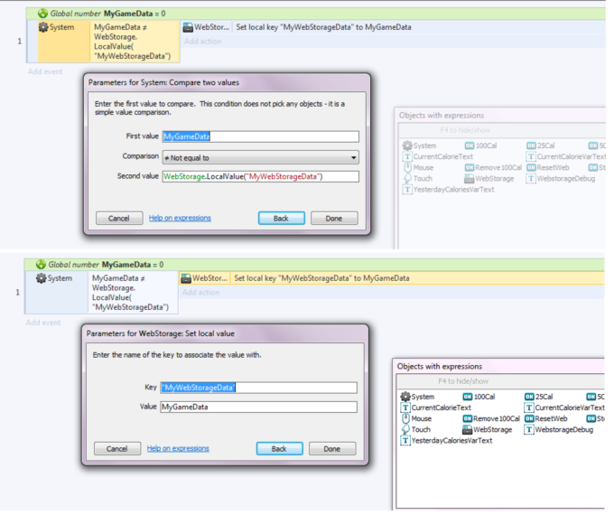The image size is (614, 515).
Task: Open Help on expressions in compare dialog
Action: click(180, 218)
